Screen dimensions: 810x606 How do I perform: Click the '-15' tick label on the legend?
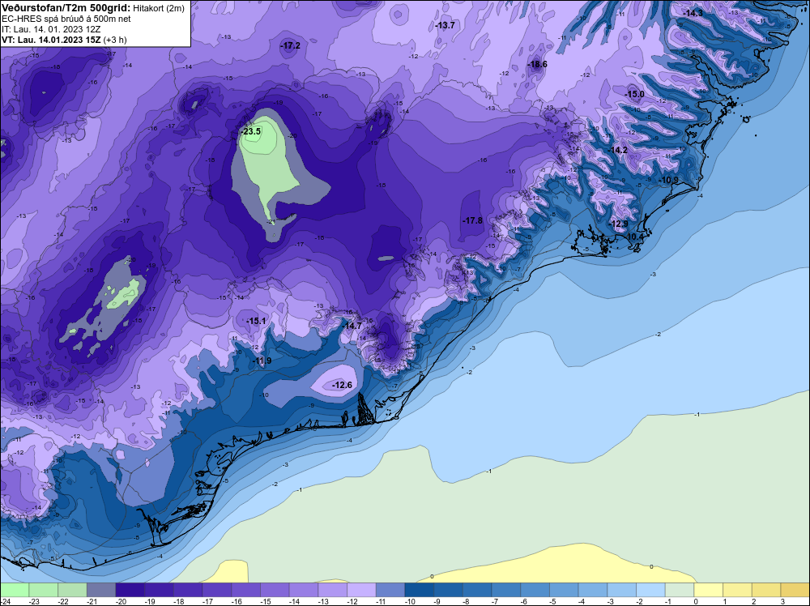[265, 601]
